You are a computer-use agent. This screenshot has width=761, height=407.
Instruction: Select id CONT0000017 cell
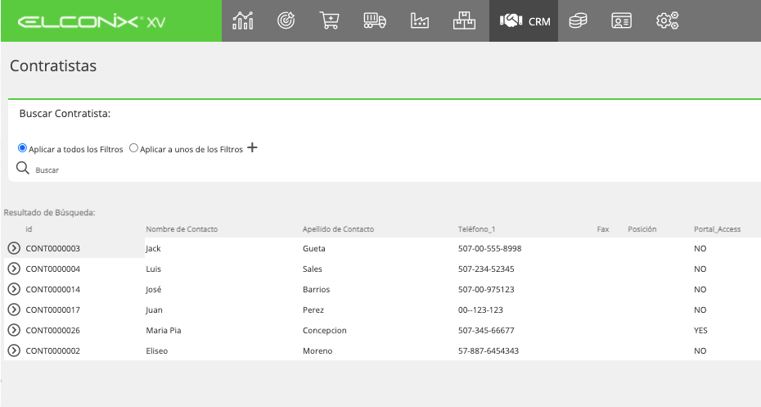tap(53, 310)
